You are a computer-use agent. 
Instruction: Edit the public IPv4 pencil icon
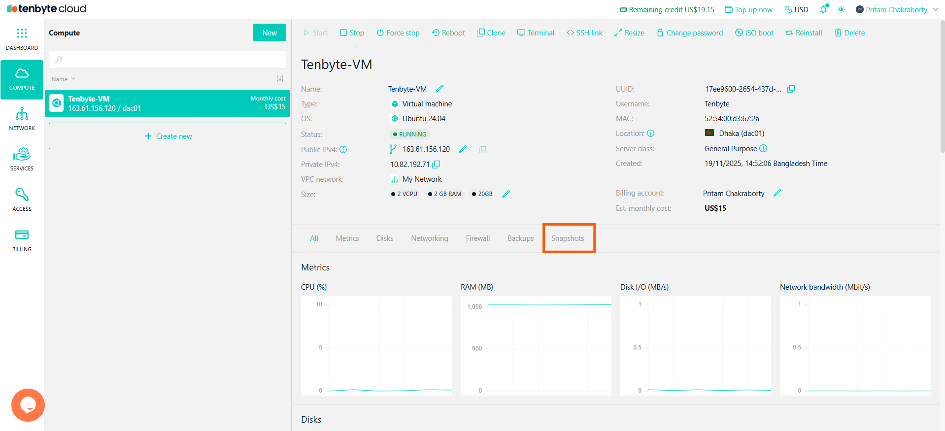pos(462,149)
